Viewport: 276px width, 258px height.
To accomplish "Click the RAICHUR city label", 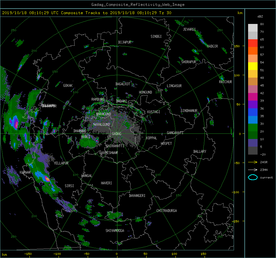I will [225, 82].
